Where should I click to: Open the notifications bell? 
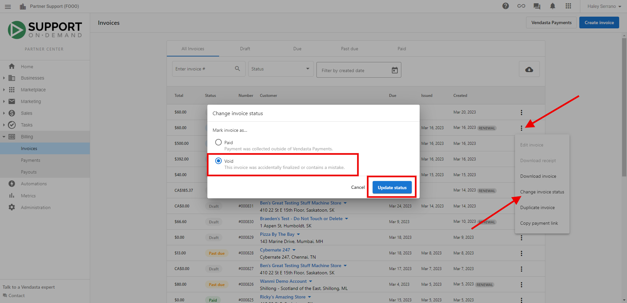(x=553, y=6)
